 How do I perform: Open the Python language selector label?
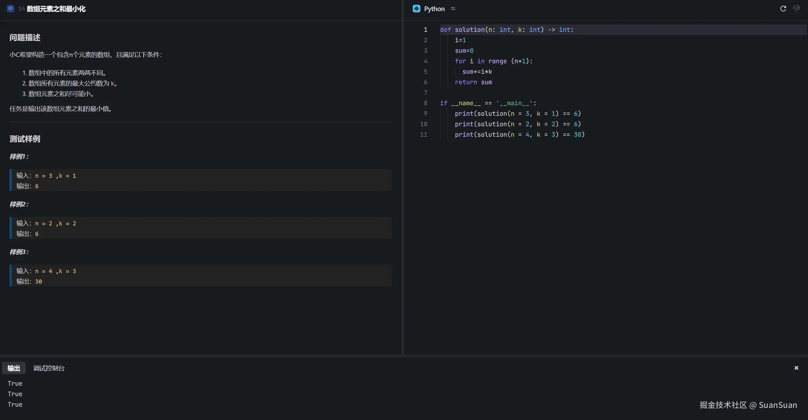(434, 9)
